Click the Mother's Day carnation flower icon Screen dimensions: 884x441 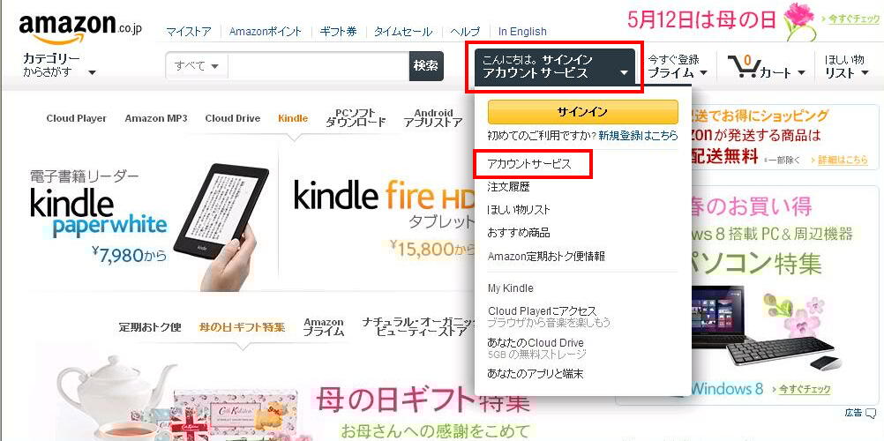click(x=800, y=21)
